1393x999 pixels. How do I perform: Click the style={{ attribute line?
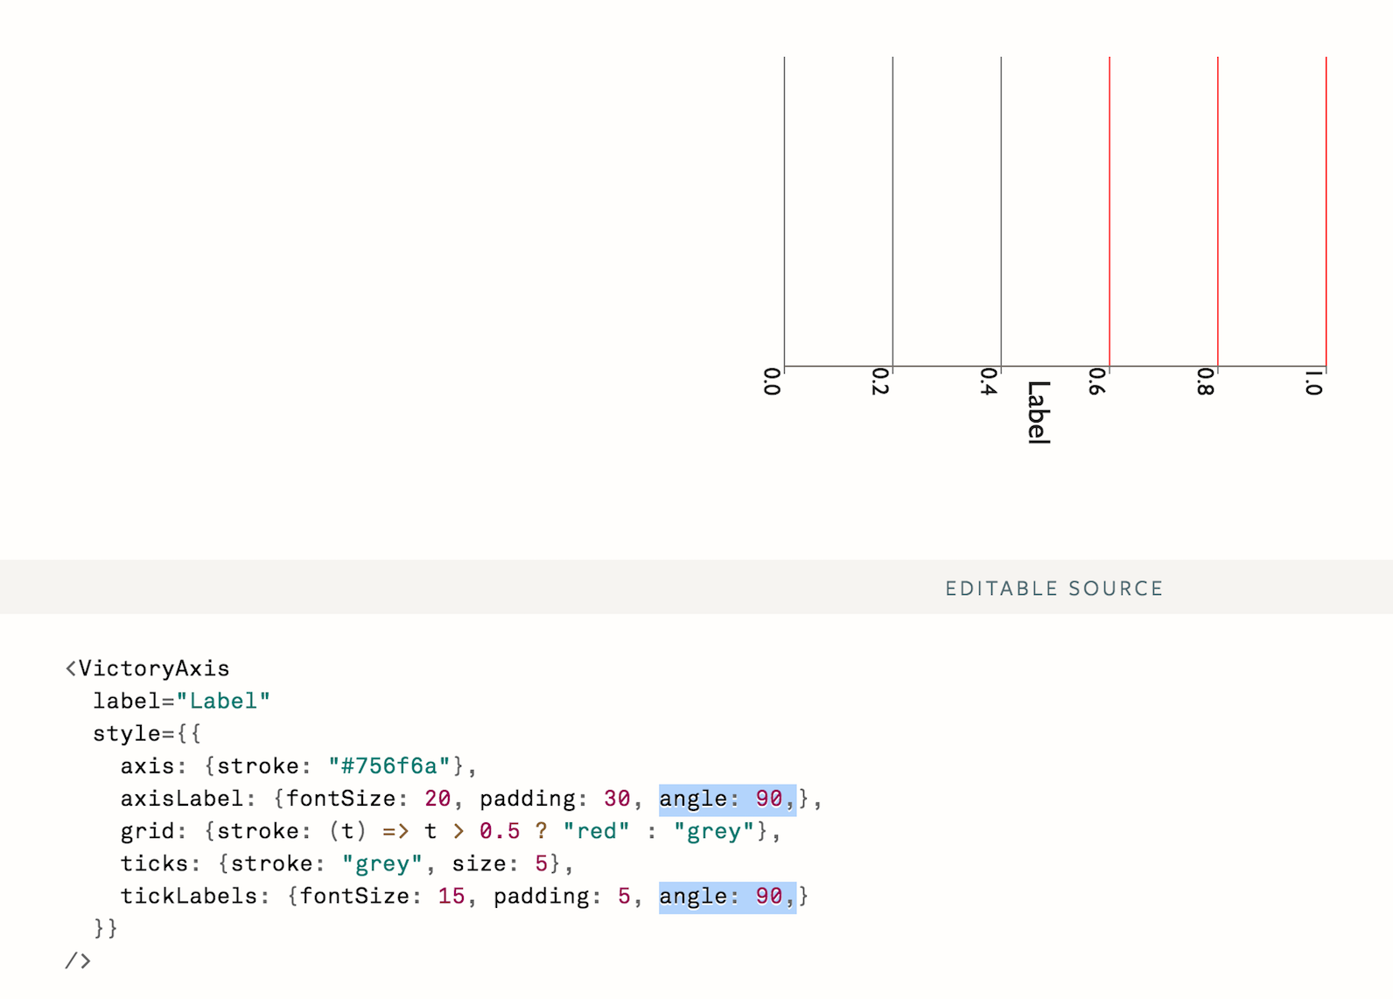point(147,733)
